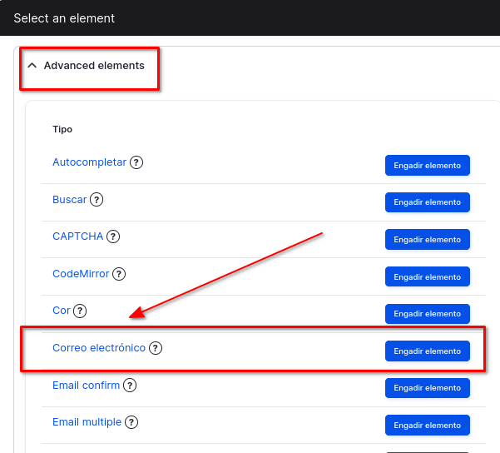
Task: Click the CodeMirror help icon
Action: coord(119,274)
